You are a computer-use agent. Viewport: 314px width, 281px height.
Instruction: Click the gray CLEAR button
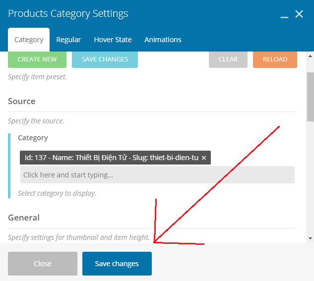228,59
